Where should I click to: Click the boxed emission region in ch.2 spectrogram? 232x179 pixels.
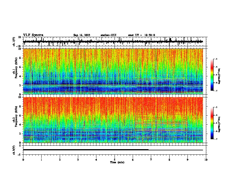pyautogui.click(x=161, y=123)
